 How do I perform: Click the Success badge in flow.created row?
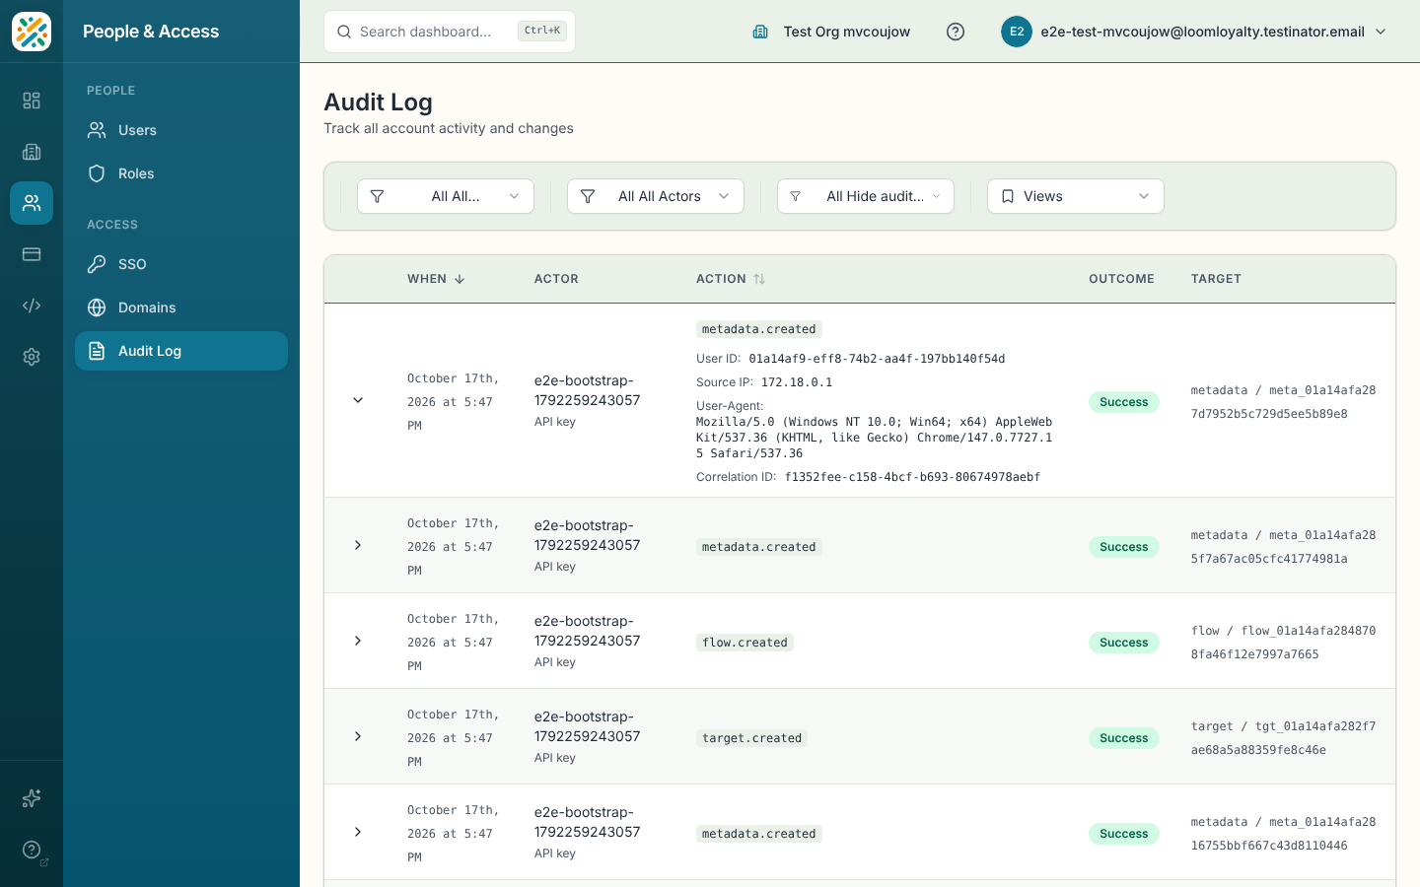coord(1124,643)
